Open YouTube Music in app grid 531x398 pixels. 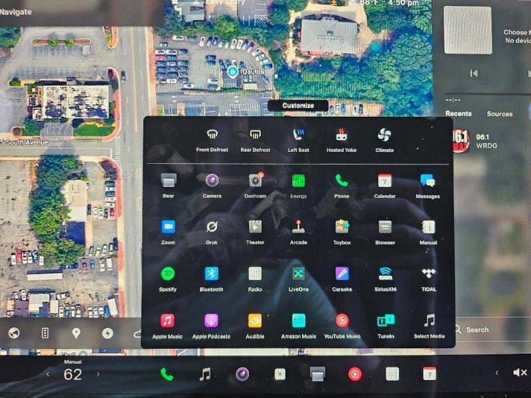[342, 326]
